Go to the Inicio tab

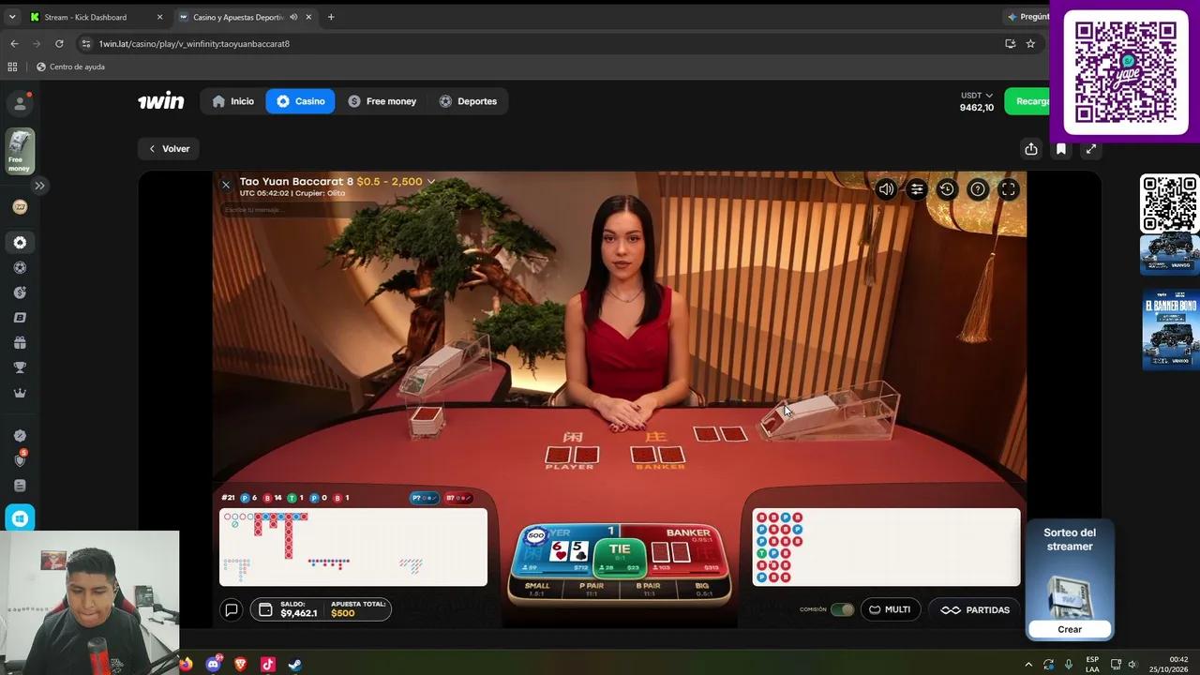click(x=232, y=101)
